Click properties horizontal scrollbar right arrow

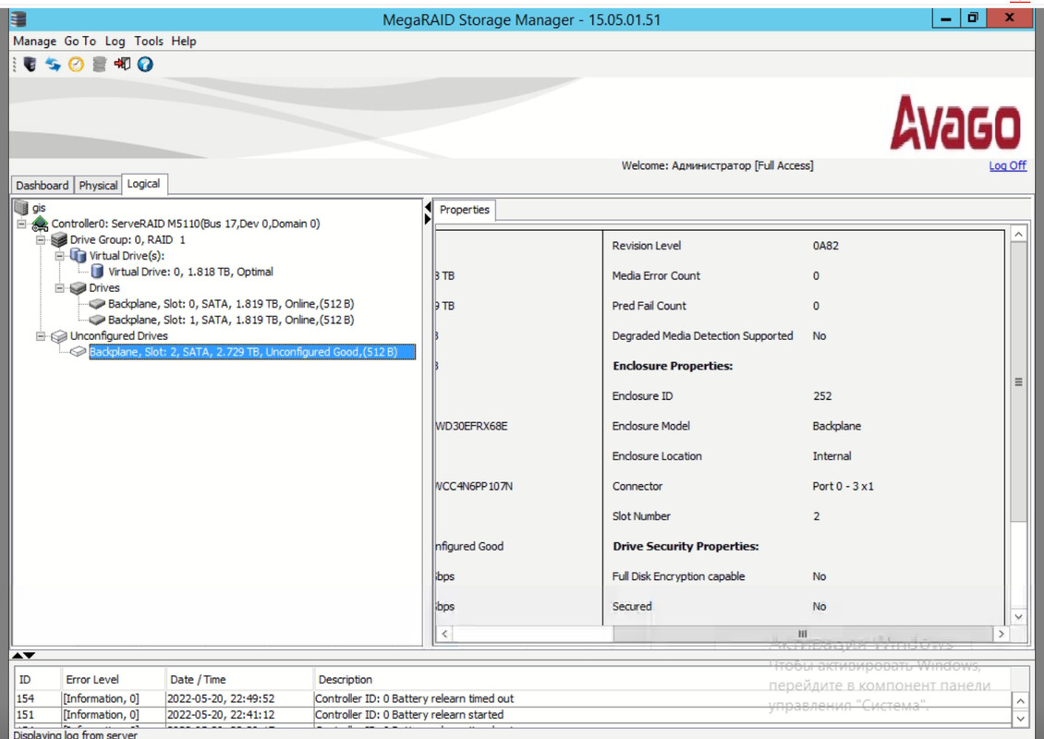coord(1001,634)
